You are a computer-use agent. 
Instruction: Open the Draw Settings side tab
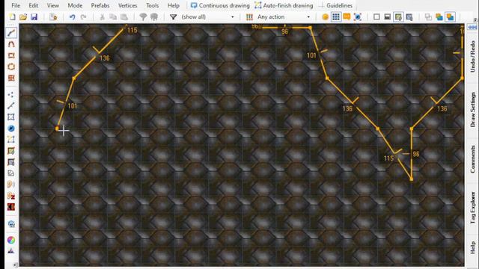click(472, 110)
